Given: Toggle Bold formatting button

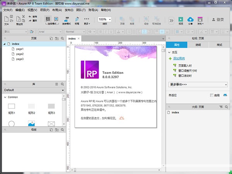Looking at the screenshot, I should click(x=101, y=32).
